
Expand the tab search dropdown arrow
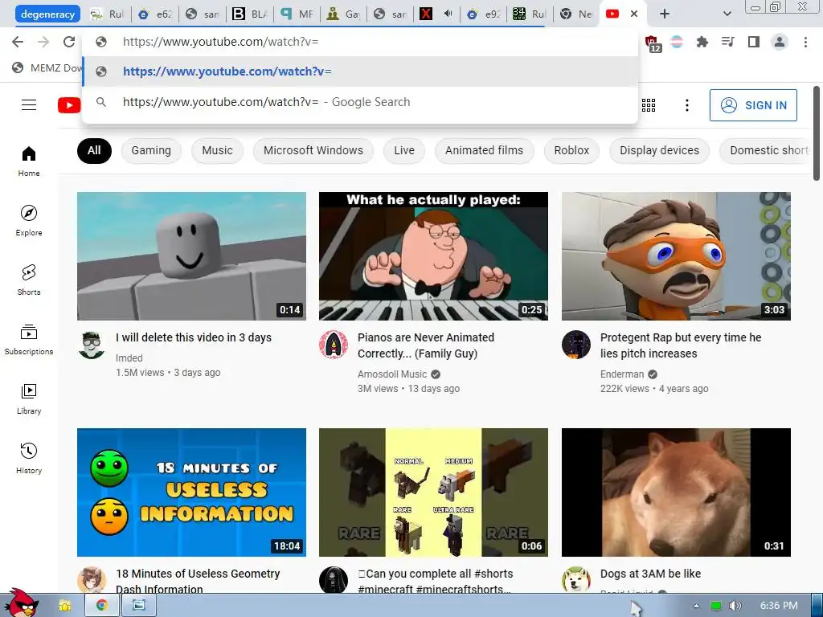click(727, 14)
